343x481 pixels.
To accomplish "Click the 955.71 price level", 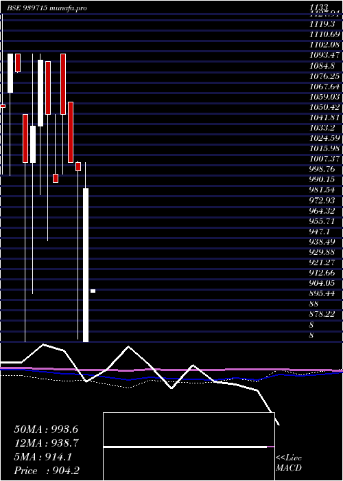I will tap(322, 221).
